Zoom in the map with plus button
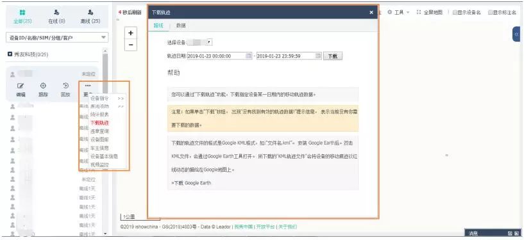Screen dimensions: 524x240 coord(131,33)
